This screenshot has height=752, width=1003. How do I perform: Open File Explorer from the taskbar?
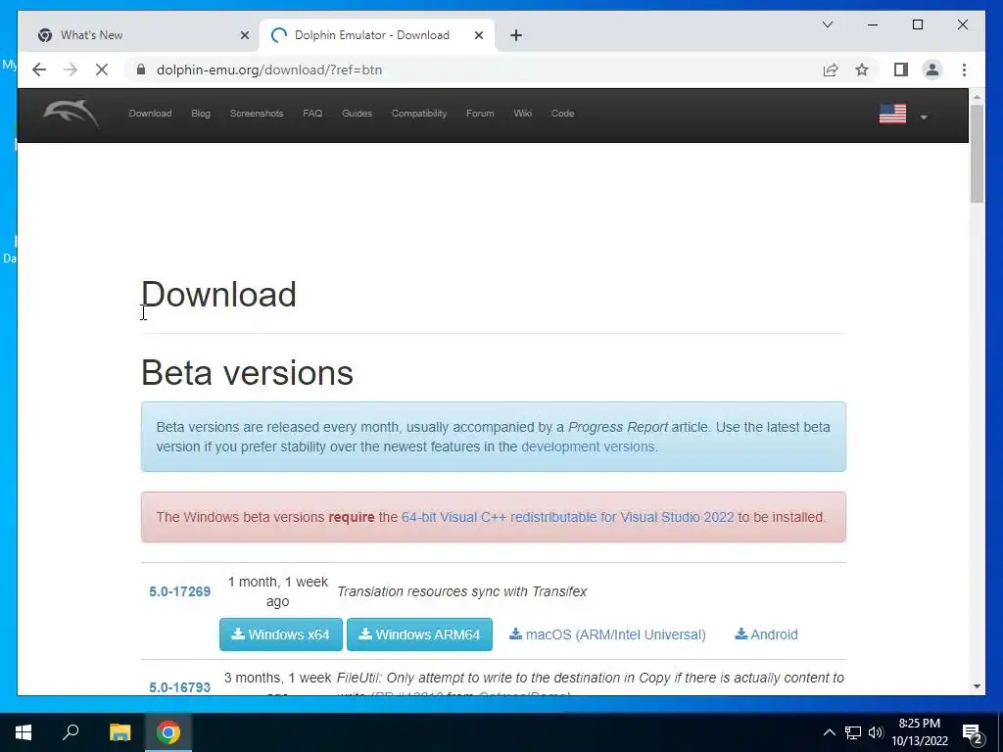pyautogui.click(x=119, y=732)
